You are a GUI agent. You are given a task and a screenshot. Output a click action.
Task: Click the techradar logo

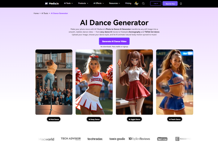coord(95,139)
